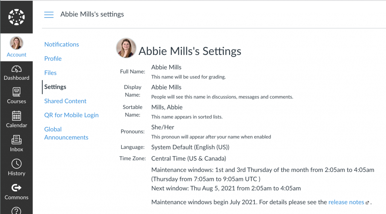Click Abbie Mills's profile picture beside heading
The height and width of the screenshot is (214, 386).
(126, 48)
